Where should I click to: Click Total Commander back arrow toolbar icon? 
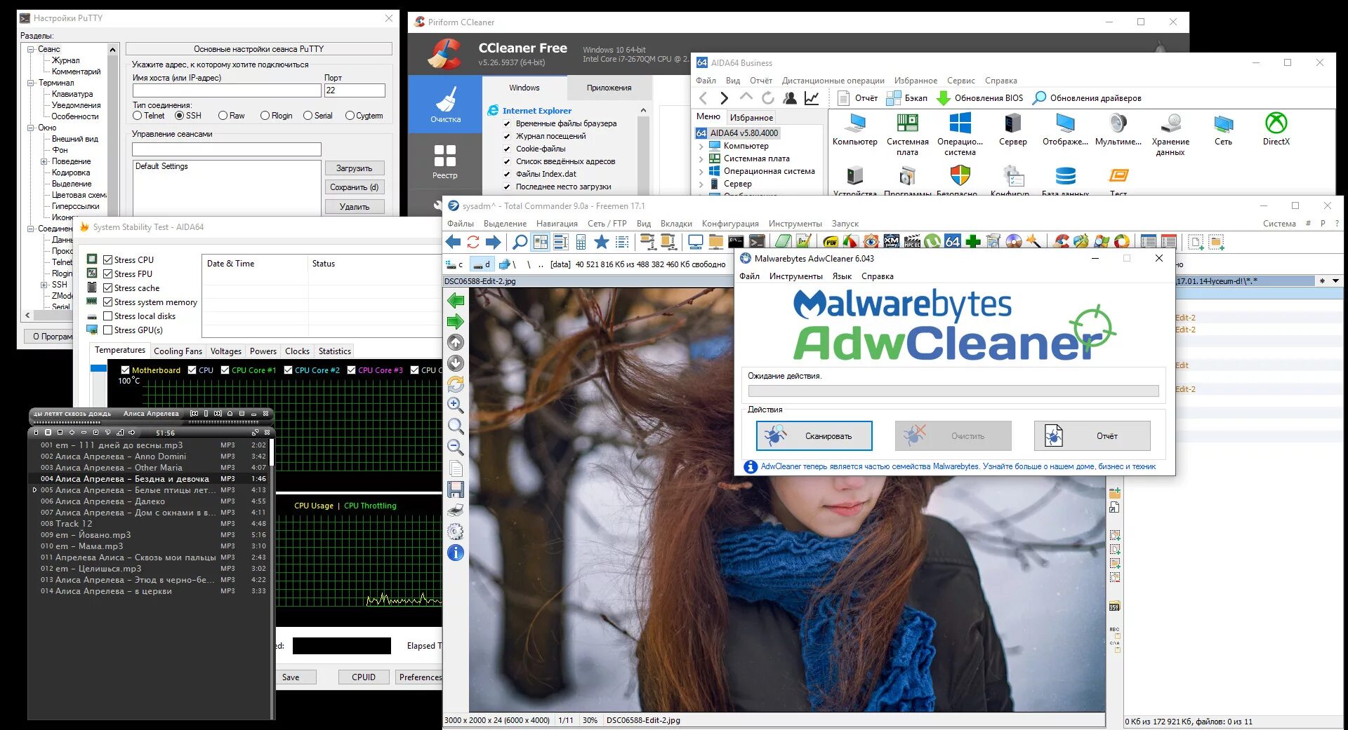(x=454, y=242)
